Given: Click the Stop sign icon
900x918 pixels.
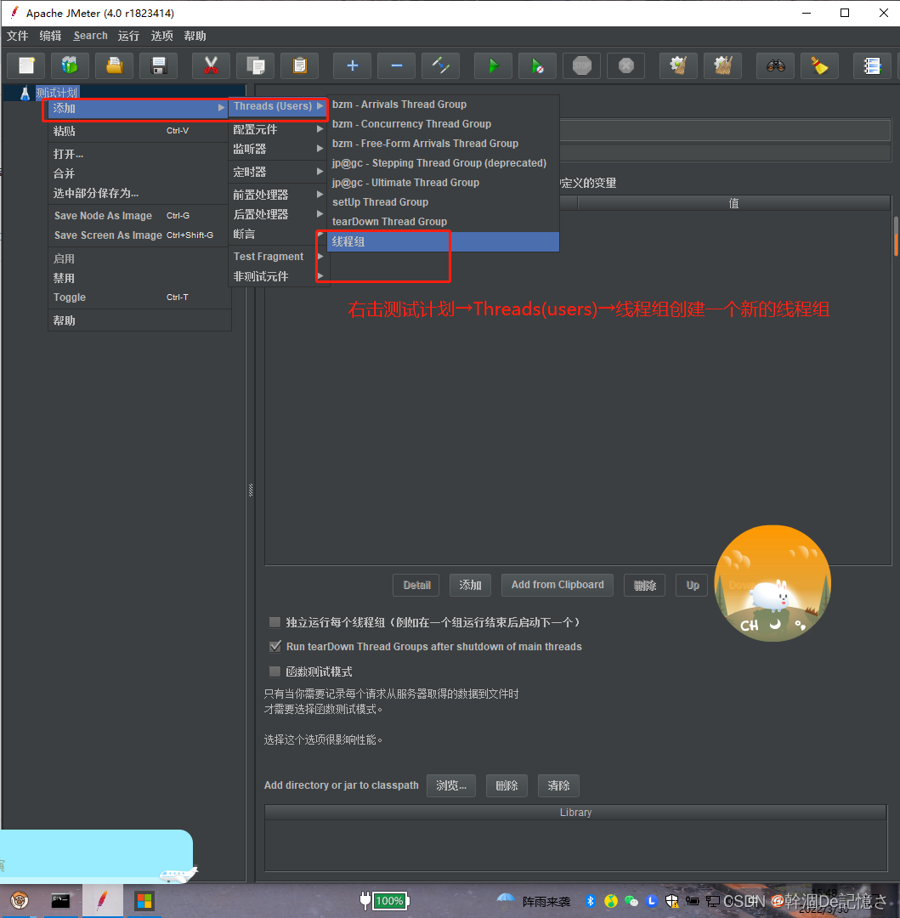Looking at the screenshot, I should coord(581,65).
